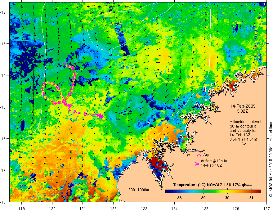This screenshot has width=273, height=211.
Task: Click the longitude axis label 119
Action: click(22, 209)
